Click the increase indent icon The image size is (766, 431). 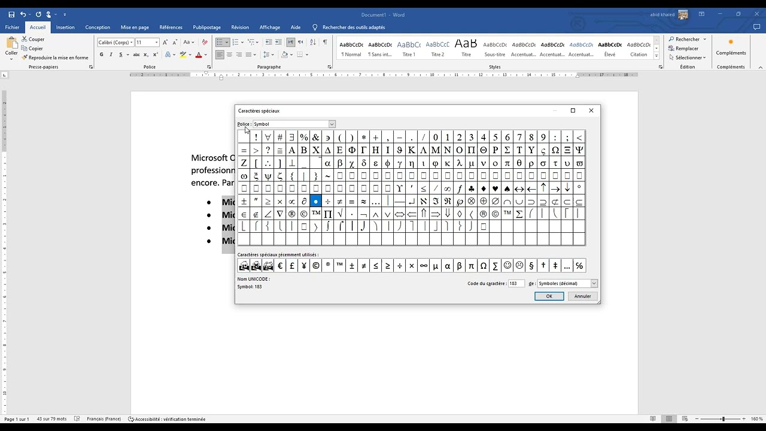(x=279, y=43)
